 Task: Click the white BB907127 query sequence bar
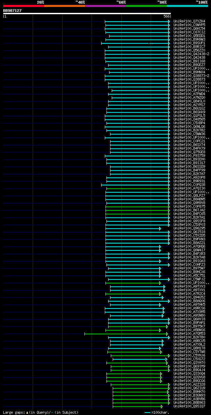87,14
